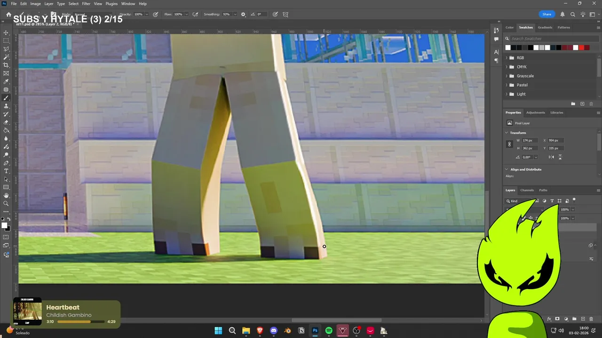Screen dimensions: 602x338
Task: Open the Flow dropdown arrow
Action: coord(187,15)
